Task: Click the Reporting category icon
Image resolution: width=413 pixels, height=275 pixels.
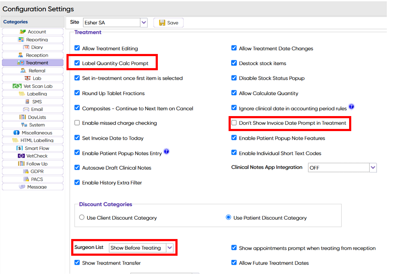Action: coord(21,39)
